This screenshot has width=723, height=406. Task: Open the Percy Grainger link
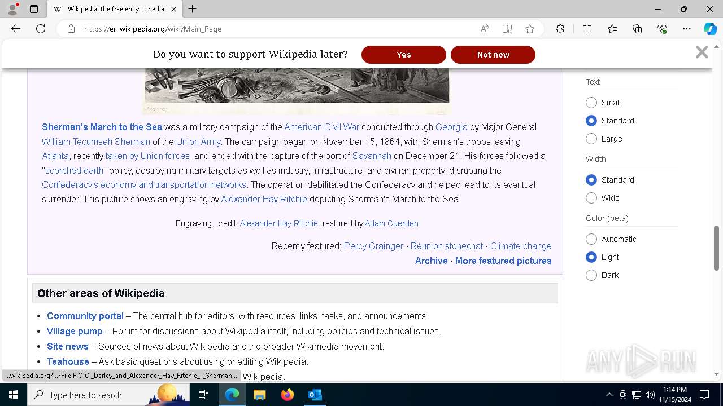[x=373, y=246]
